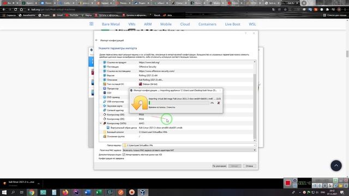This screenshot has height=196, width=349.
Task: Click the Gmail bookmark
Action: click(58, 15)
